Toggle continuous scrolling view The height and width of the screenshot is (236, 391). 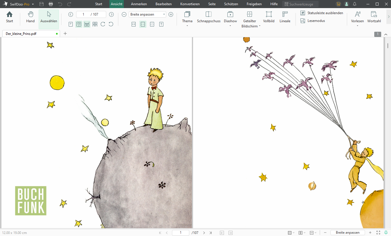[87, 24]
